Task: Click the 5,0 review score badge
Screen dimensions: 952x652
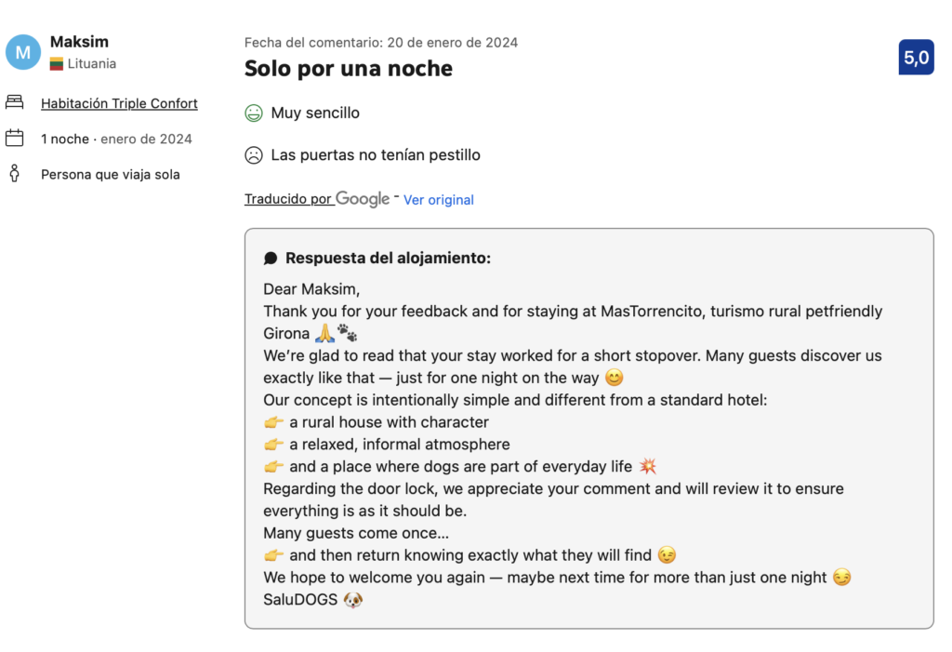Action: pos(916,58)
